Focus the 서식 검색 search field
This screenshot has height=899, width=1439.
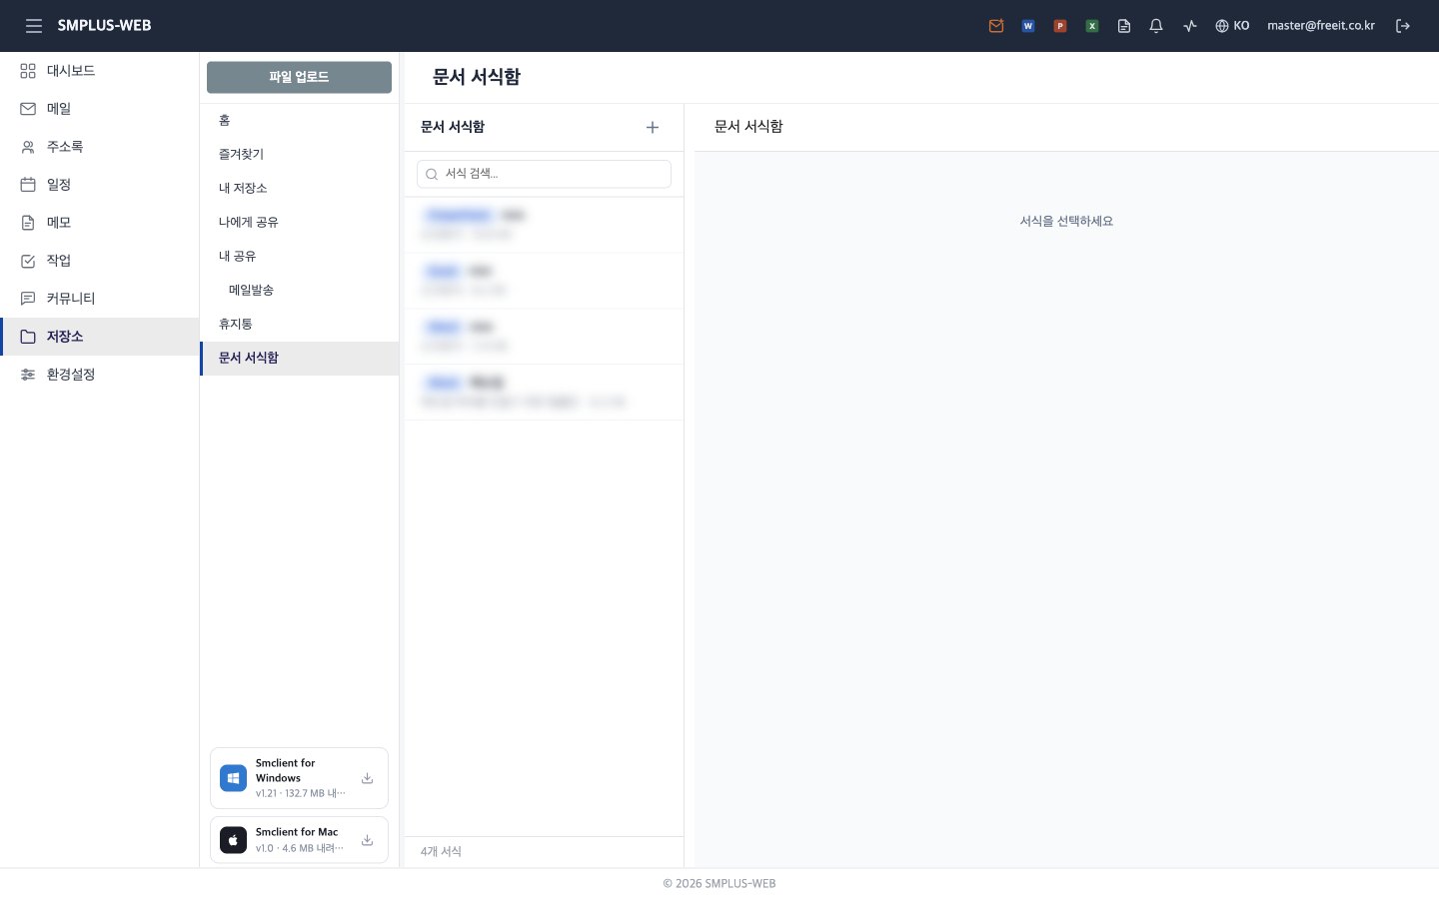click(x=544, y=174)
